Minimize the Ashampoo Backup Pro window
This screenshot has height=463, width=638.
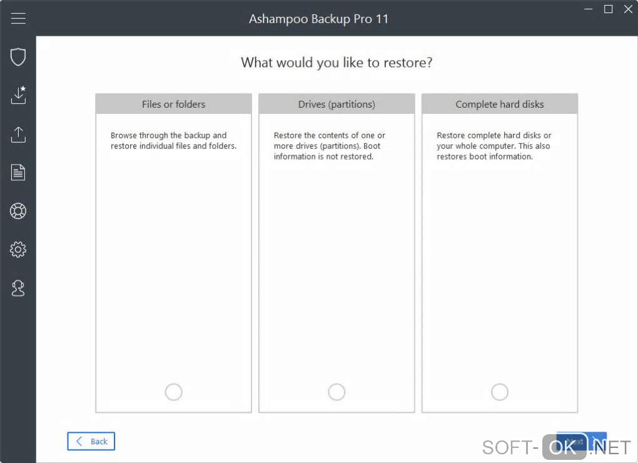pos(589,9)
